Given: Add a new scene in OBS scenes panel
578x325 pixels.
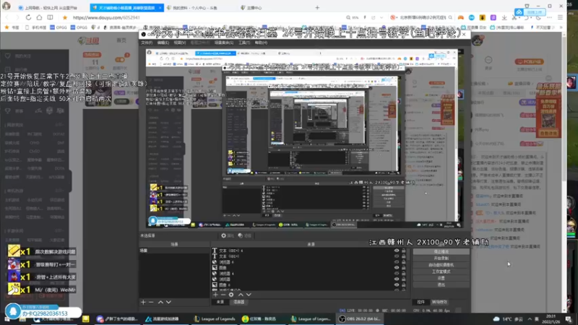Looking at the screenshot, I should point(143,302).
